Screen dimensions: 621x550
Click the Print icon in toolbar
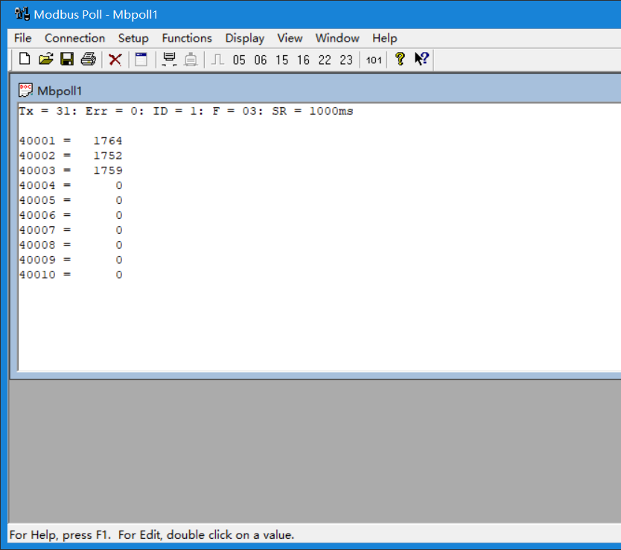click(x=89, y=59)
